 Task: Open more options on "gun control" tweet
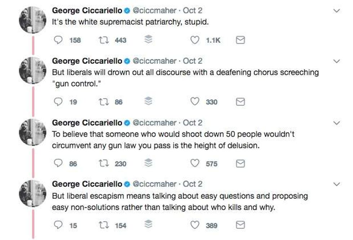[336, 61]
